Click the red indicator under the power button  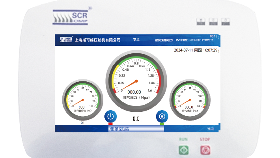[x=110, y=124]
